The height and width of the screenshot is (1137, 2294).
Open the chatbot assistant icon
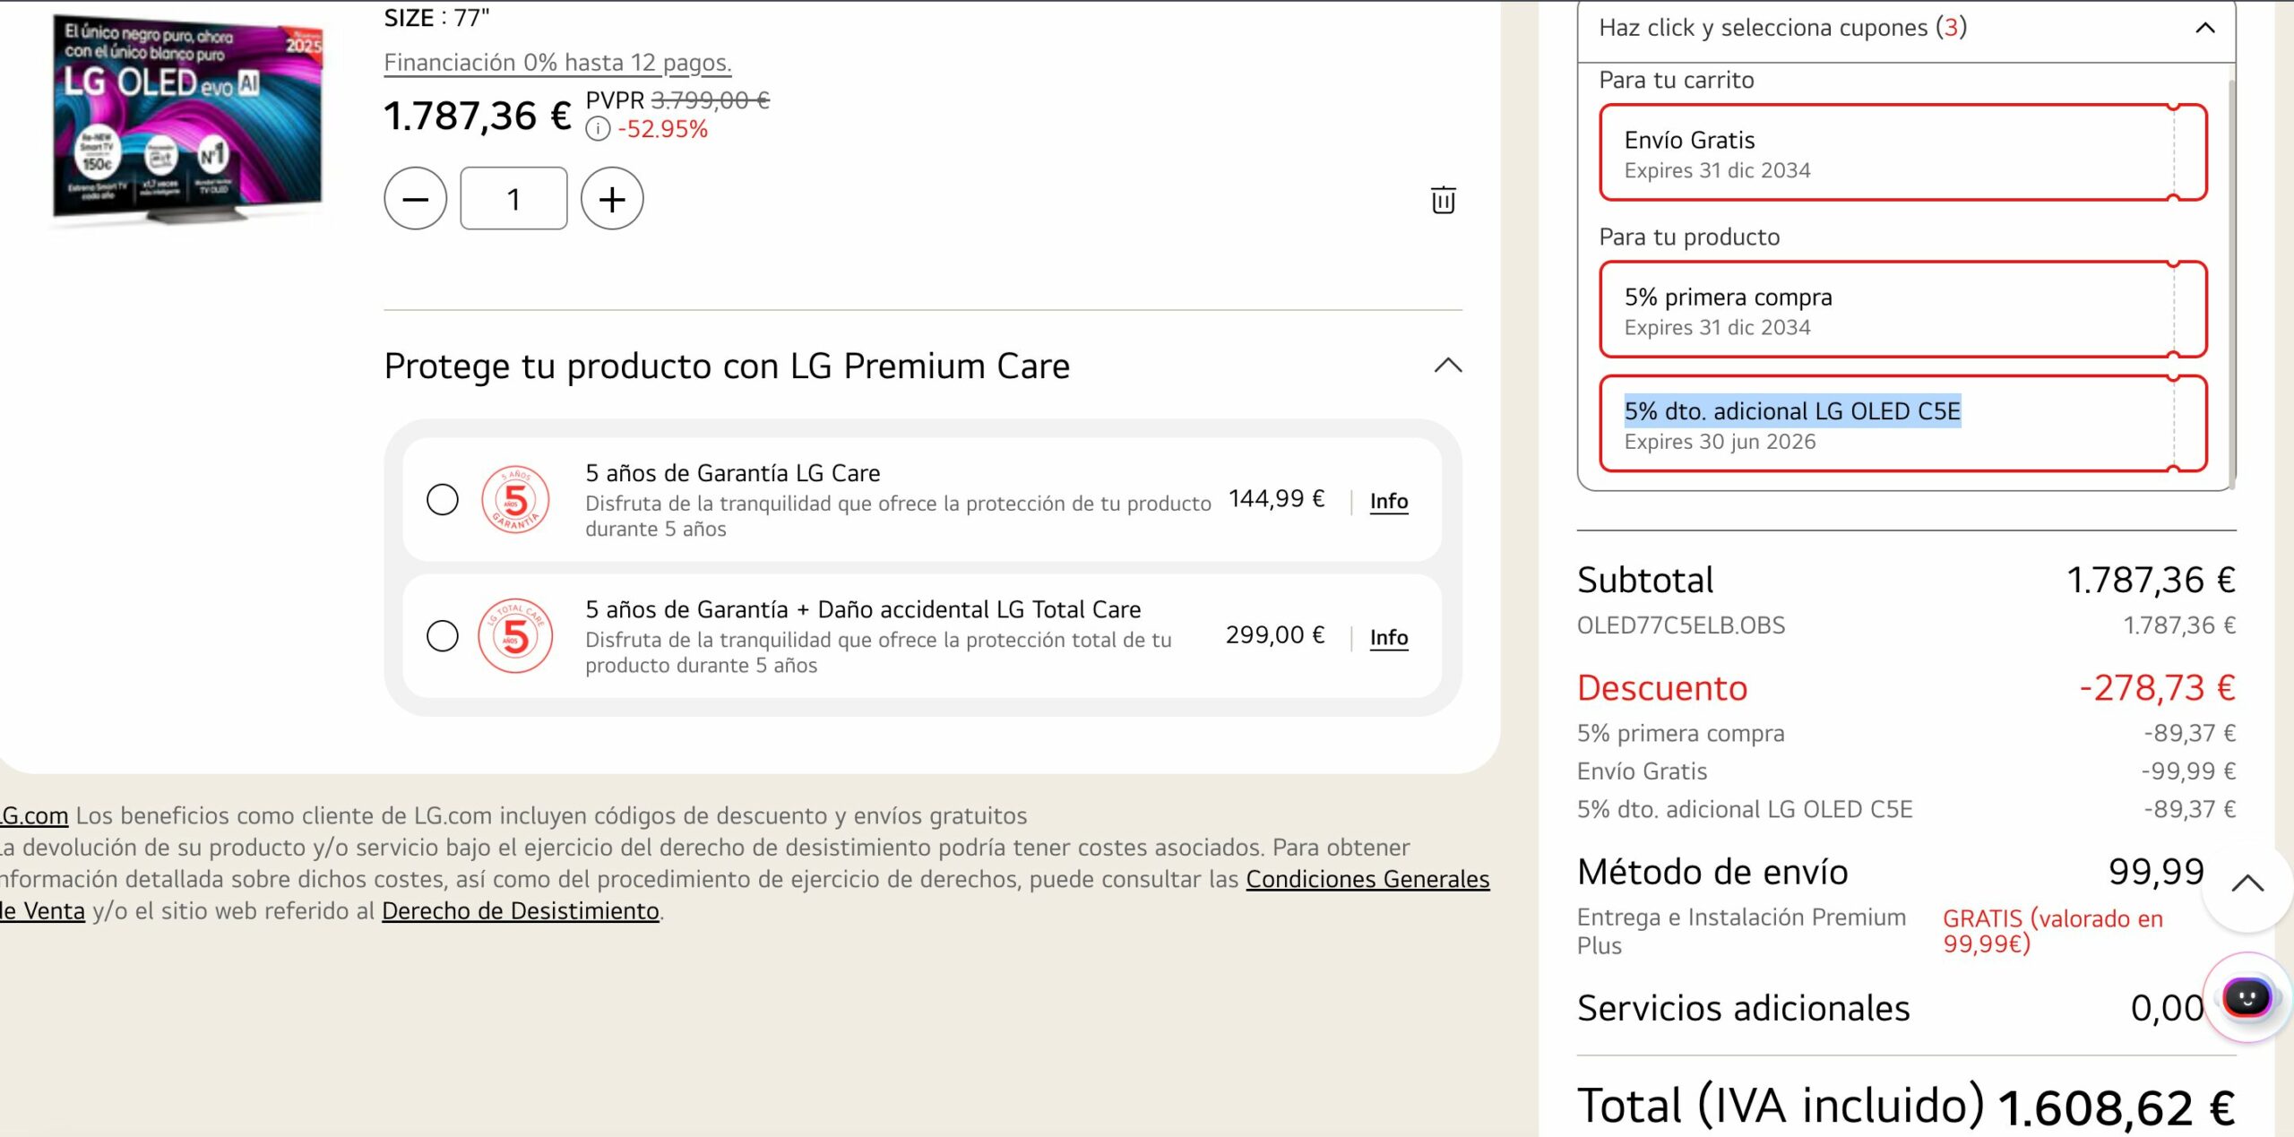(2246, 998)
